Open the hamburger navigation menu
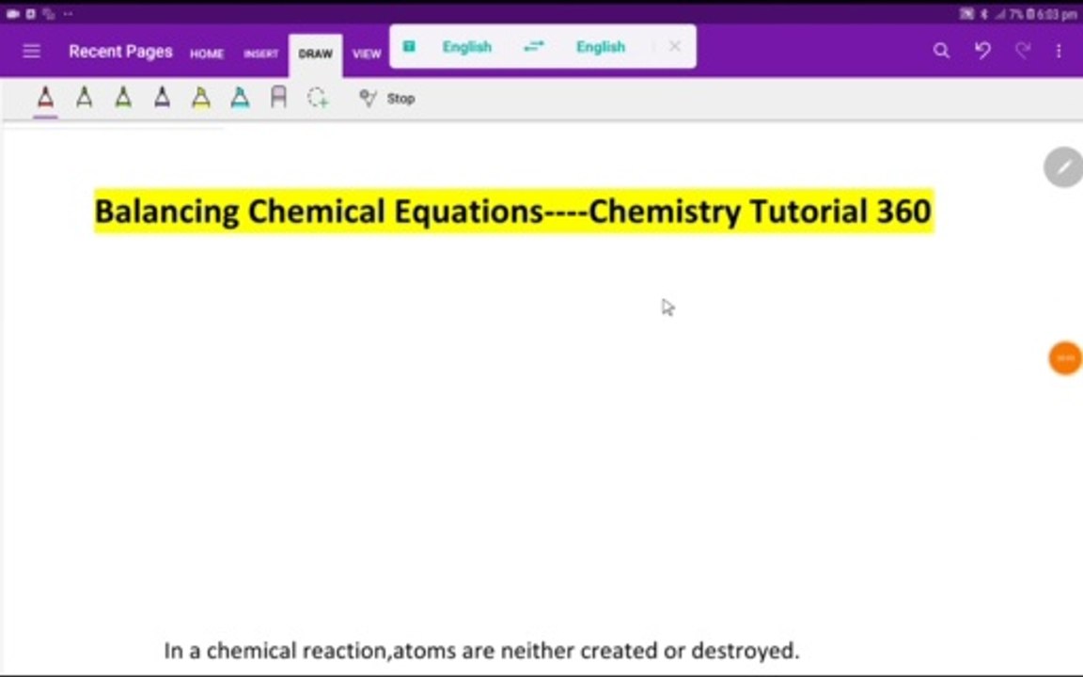1083x677 pixels. (31, 51)
